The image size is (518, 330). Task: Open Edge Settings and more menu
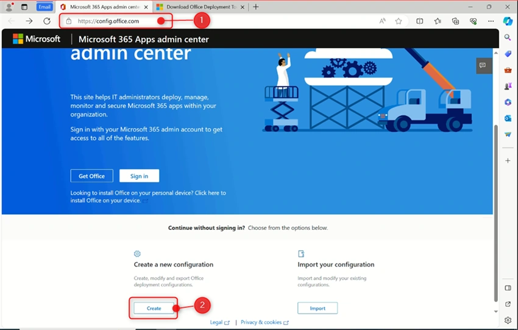coord(491,21)
